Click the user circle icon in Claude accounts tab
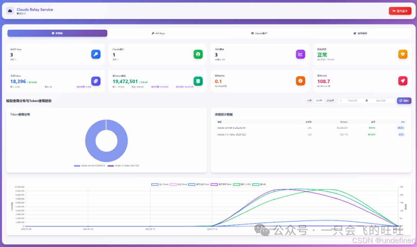 point(253,34)
